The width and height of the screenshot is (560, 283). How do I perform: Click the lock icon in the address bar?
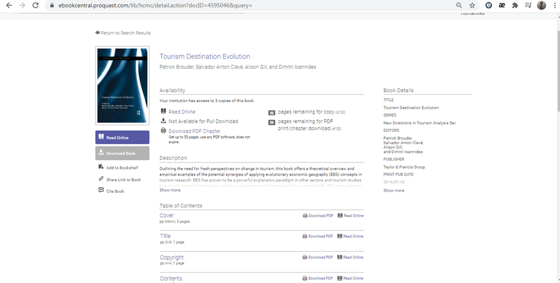pos(52,5)
